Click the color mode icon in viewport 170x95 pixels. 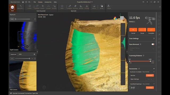(x=115, y=18)
